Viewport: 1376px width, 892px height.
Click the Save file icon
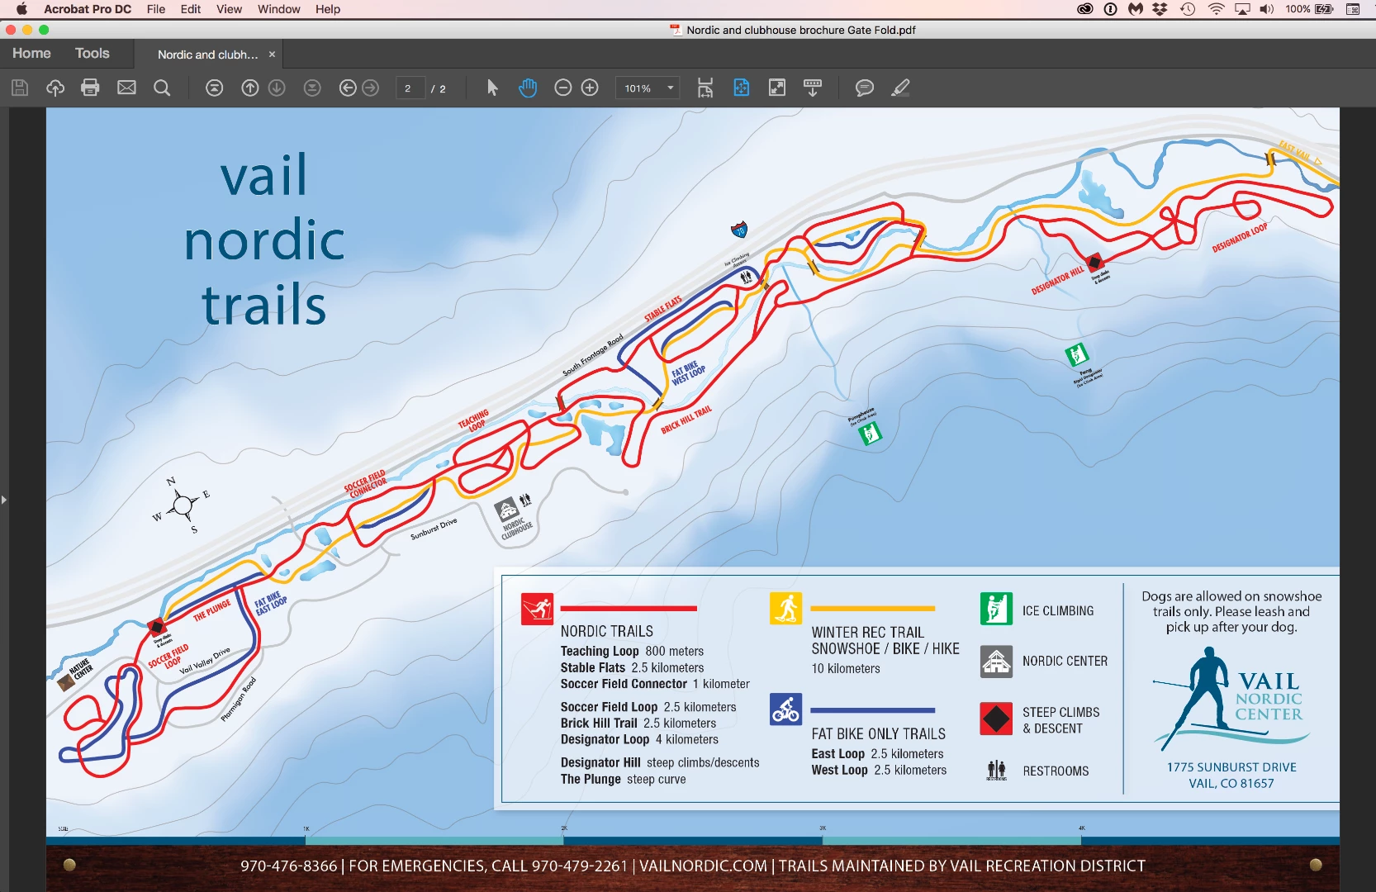[20, 88]
